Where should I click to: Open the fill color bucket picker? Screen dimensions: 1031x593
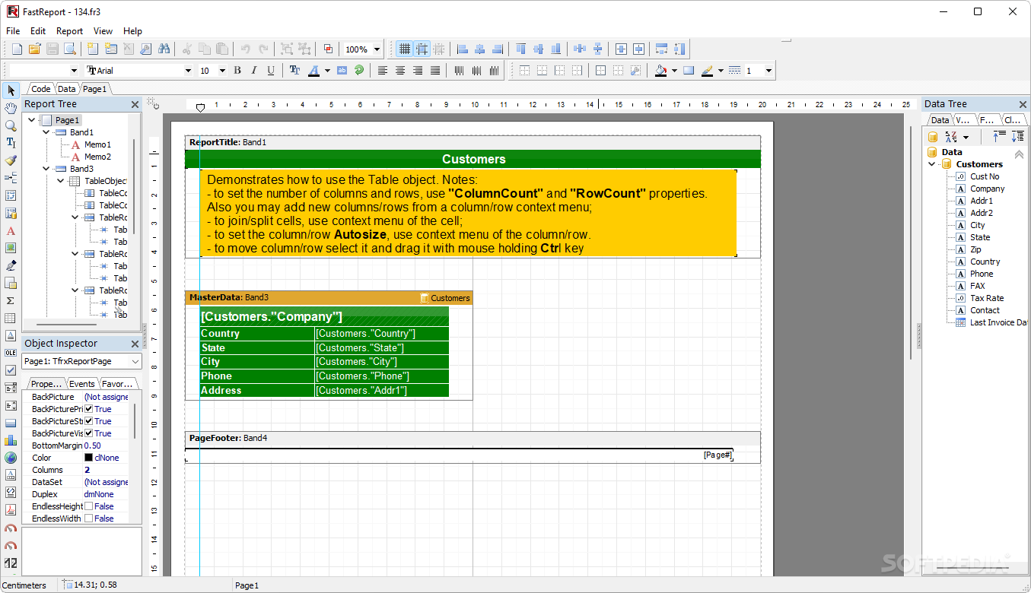661,71
